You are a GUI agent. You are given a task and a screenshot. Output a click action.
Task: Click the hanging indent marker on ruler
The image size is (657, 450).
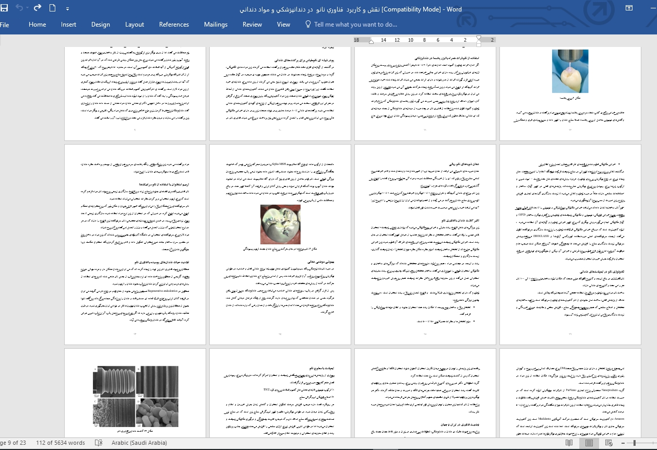tap(479, 42)
